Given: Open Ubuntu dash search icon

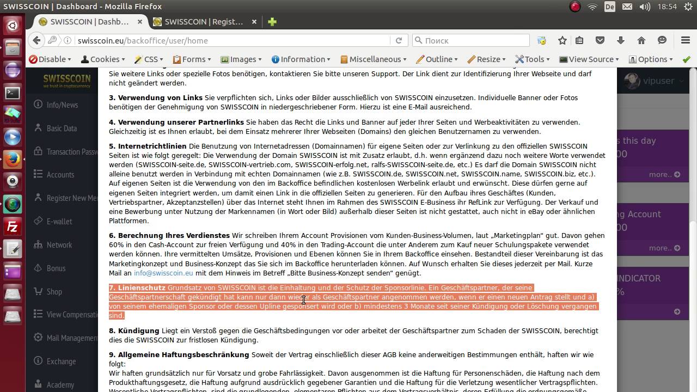Looking at the screenshot, I should 13,25.
